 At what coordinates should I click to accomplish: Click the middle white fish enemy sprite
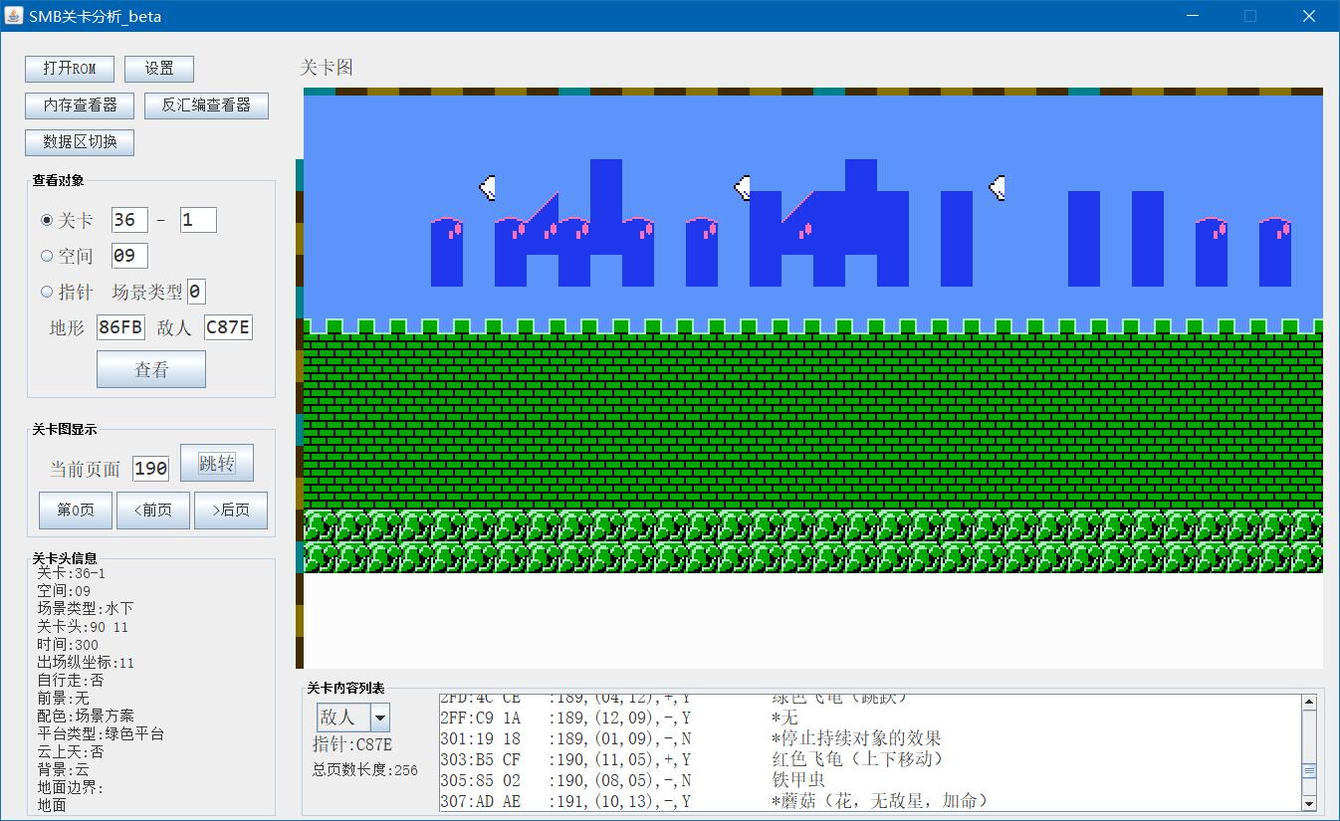point(742,187)
